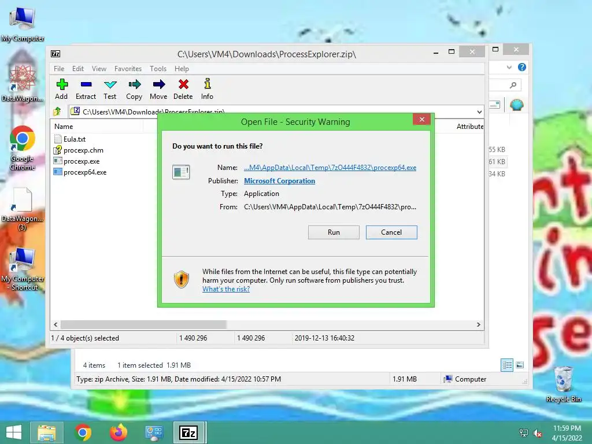Open the DataWagon (3) desktop shortcut
The width and height of the screenshot is (592, 444).
23,209
